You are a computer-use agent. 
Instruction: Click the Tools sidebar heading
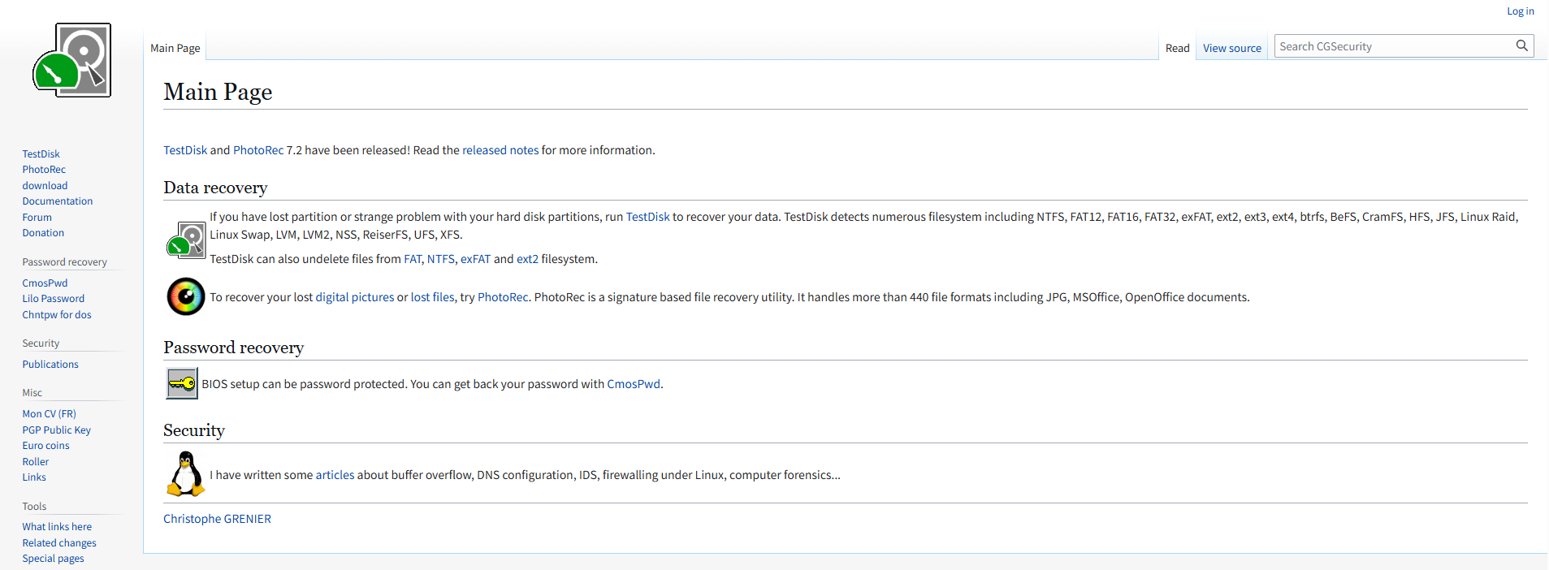click(x=34, y=507)
